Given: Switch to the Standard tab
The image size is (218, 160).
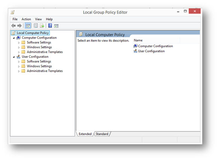Looking at the screenshot, I should (x=102, y=134).
